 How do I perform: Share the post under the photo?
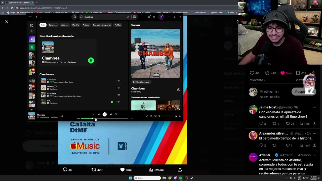(180, 170)
